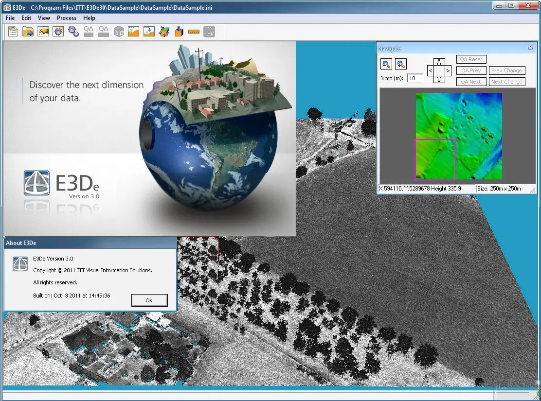Click the Next Change button
Image resolution: width=541 pixels, height=401 pixels.
pos(507,82)
